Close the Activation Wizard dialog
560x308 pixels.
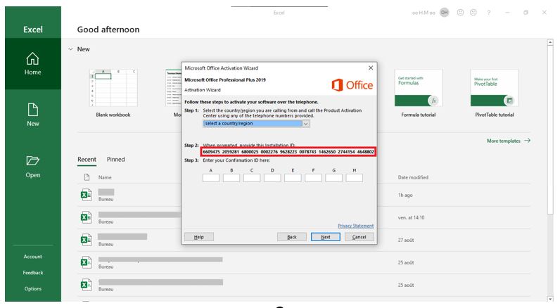371,68
